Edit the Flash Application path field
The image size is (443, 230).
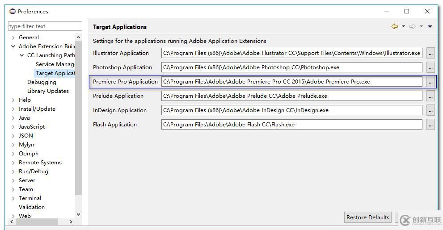(292, 125)
